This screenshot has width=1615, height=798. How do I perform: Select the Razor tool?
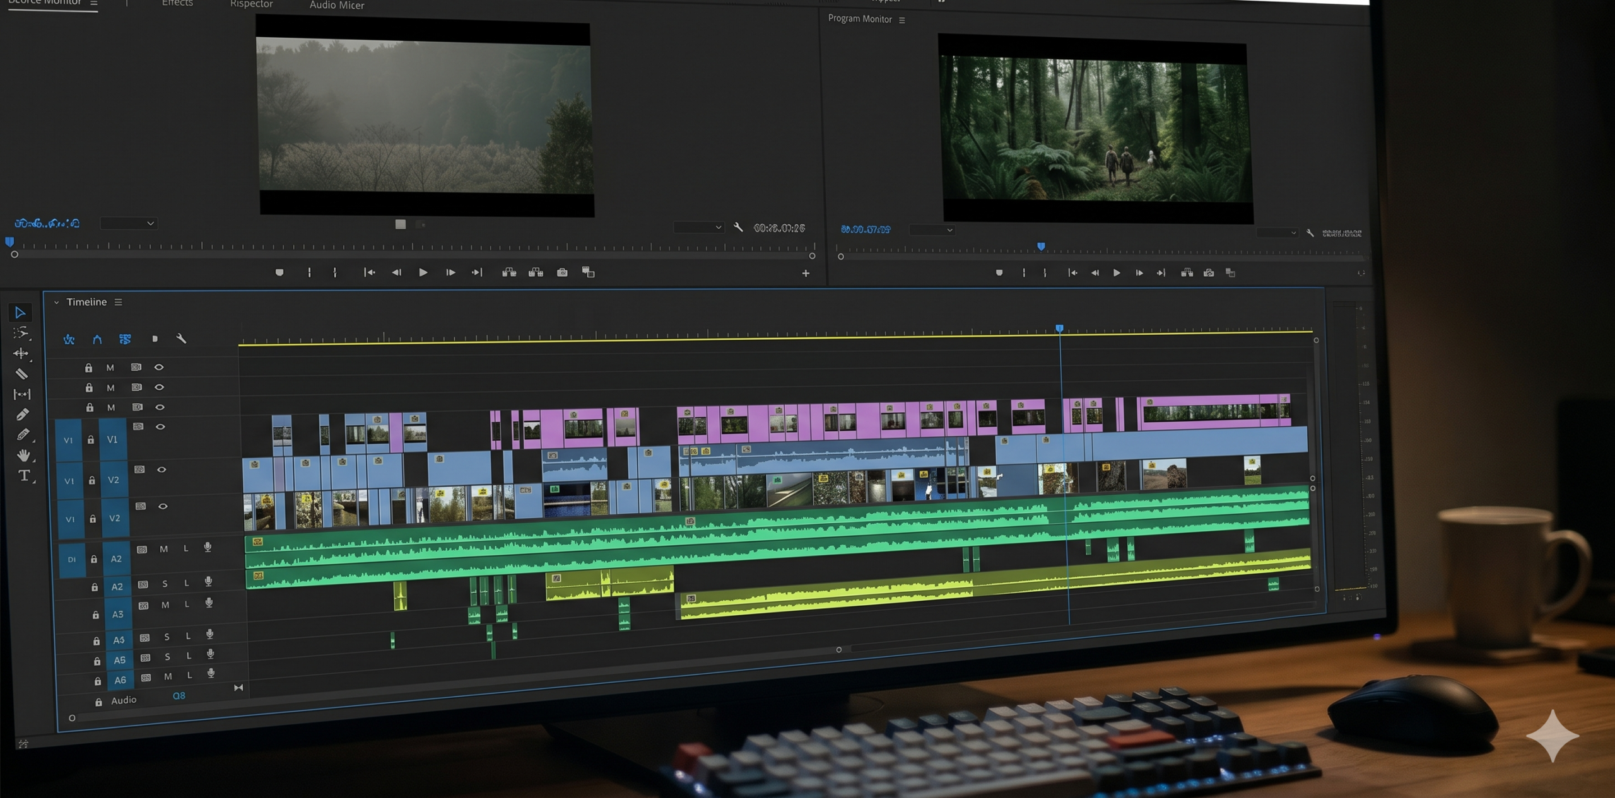[x=21, y=374]
